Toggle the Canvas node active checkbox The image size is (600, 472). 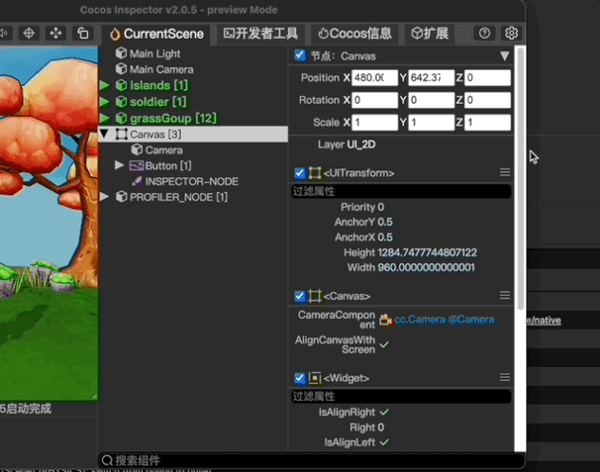pos(300,56)
